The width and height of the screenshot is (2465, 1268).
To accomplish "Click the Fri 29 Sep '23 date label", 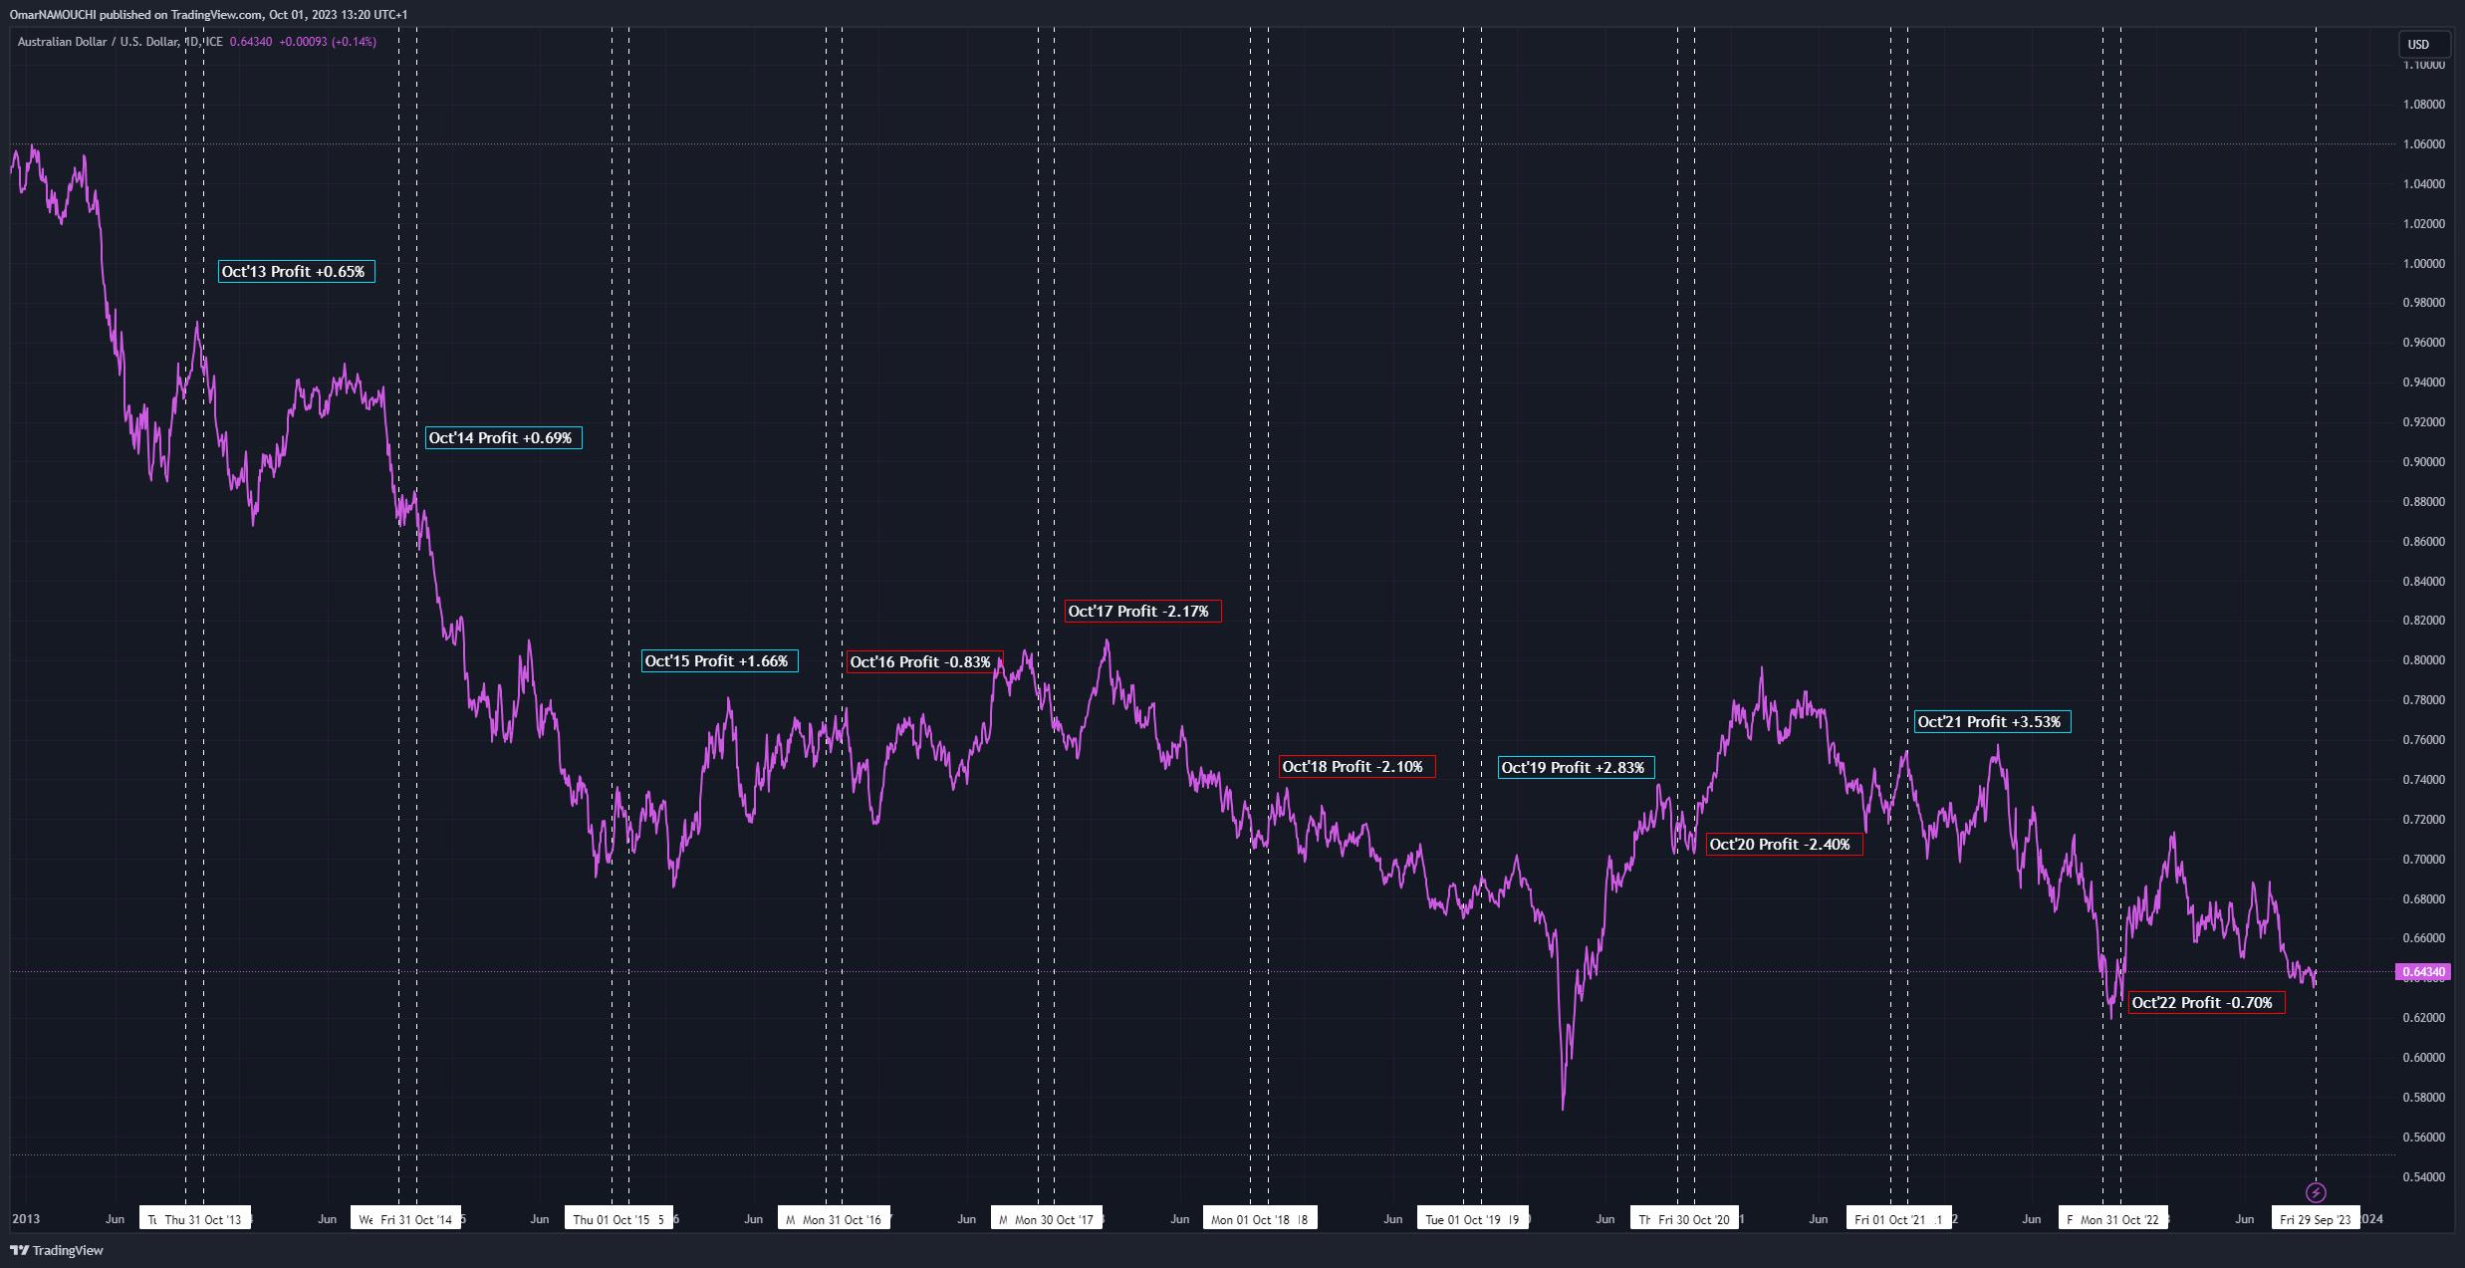I will point(2316,1219).
